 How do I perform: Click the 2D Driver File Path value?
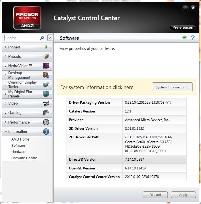click(x=149, y=144)
